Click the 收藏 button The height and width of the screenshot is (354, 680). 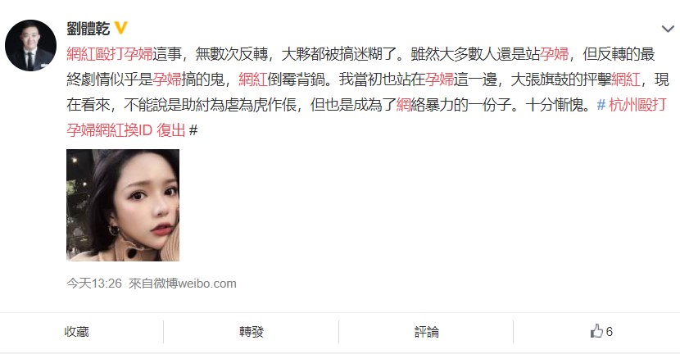(x=77, y=332)
